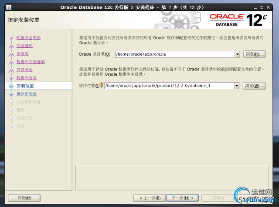Maximize the Oracle installer window
The image size is (279, 207).
[x=262, y=7]
